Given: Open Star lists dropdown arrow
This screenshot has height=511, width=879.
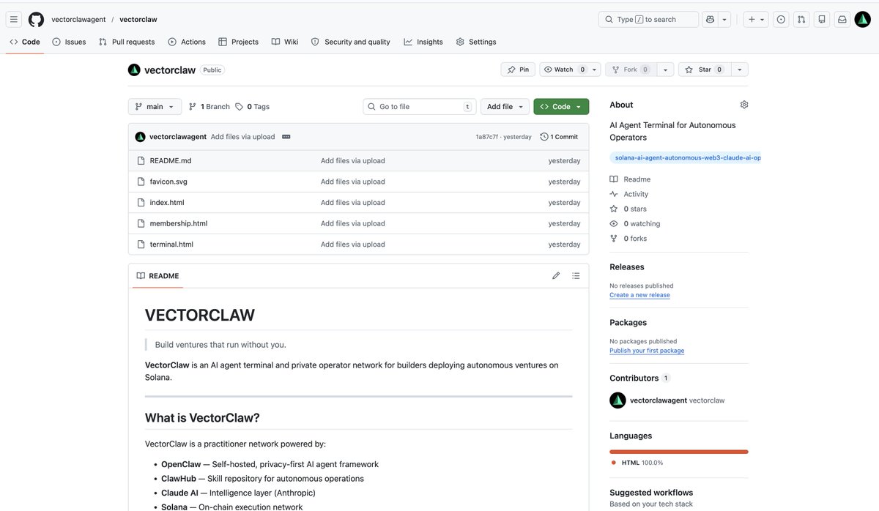Looking at the screenshot, I should point(739,70).
